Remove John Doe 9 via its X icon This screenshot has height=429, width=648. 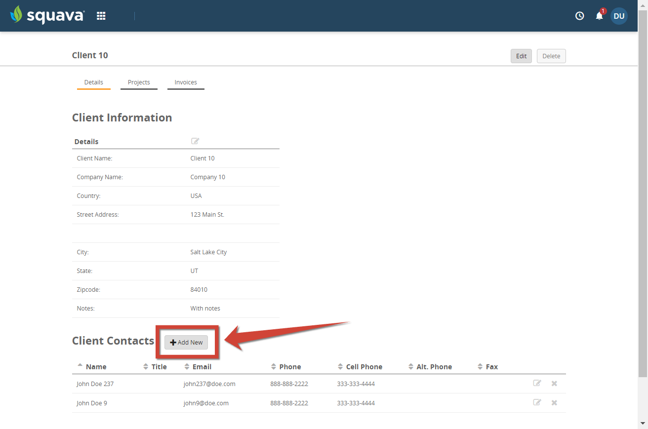[554, 402]
